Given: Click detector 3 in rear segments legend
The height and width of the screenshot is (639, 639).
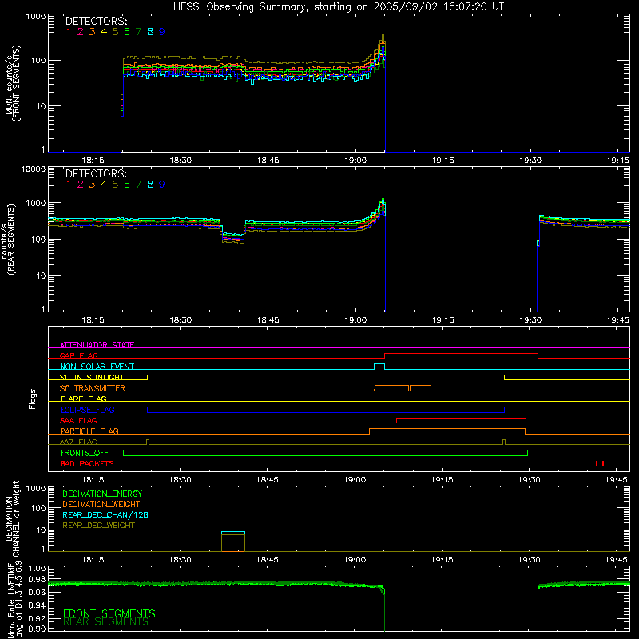Looking at the screenshot, I should 92,185.
